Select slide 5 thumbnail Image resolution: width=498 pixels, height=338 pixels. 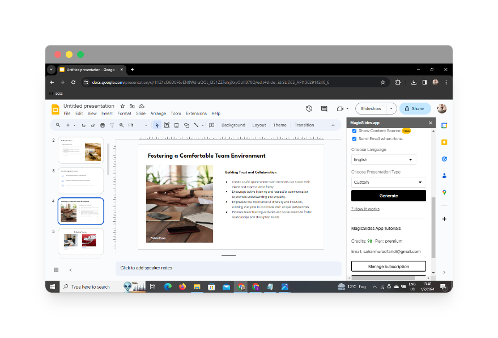[x=80, y=242]
